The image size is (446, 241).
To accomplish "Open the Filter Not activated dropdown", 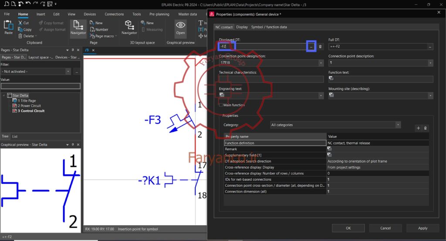I will click(x=36, y=71).
